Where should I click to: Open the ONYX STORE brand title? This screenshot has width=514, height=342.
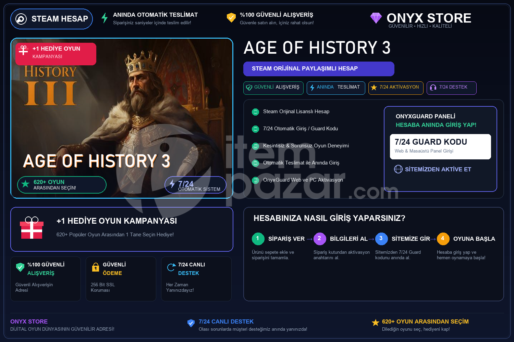429,18
